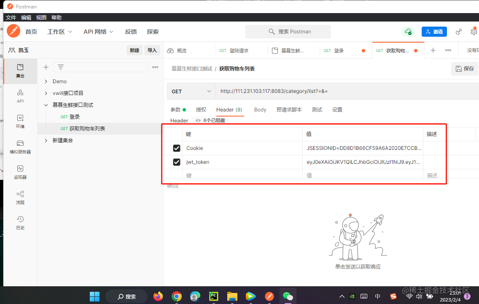Click the 保存 button
The height and width of the screenshot is (304, 479).
[465, 68]
